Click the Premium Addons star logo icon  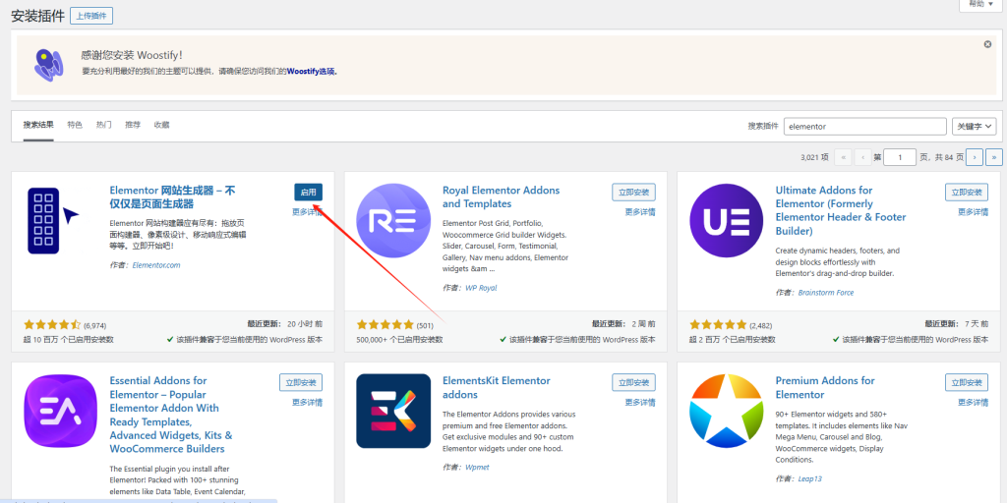tap(727, 411)
